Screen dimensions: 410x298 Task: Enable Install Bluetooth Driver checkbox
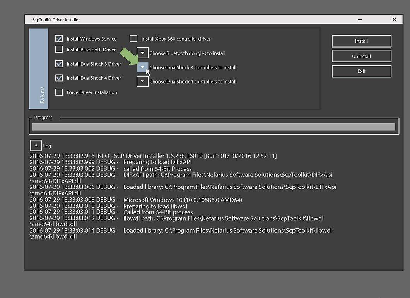click(59, 49)
